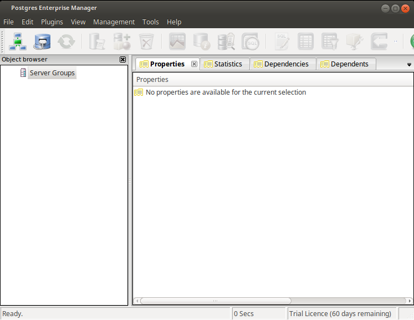The height and width of the screenshot is (320, 414).
Task: Open the SQL query magnifier icon
Action: click(251, 42)
